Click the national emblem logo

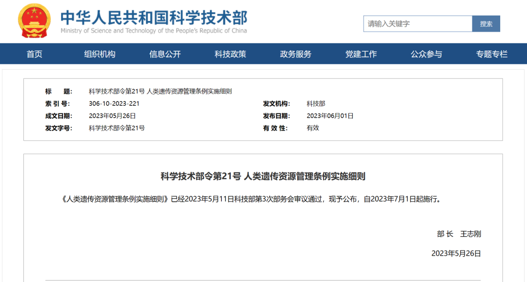34,21
